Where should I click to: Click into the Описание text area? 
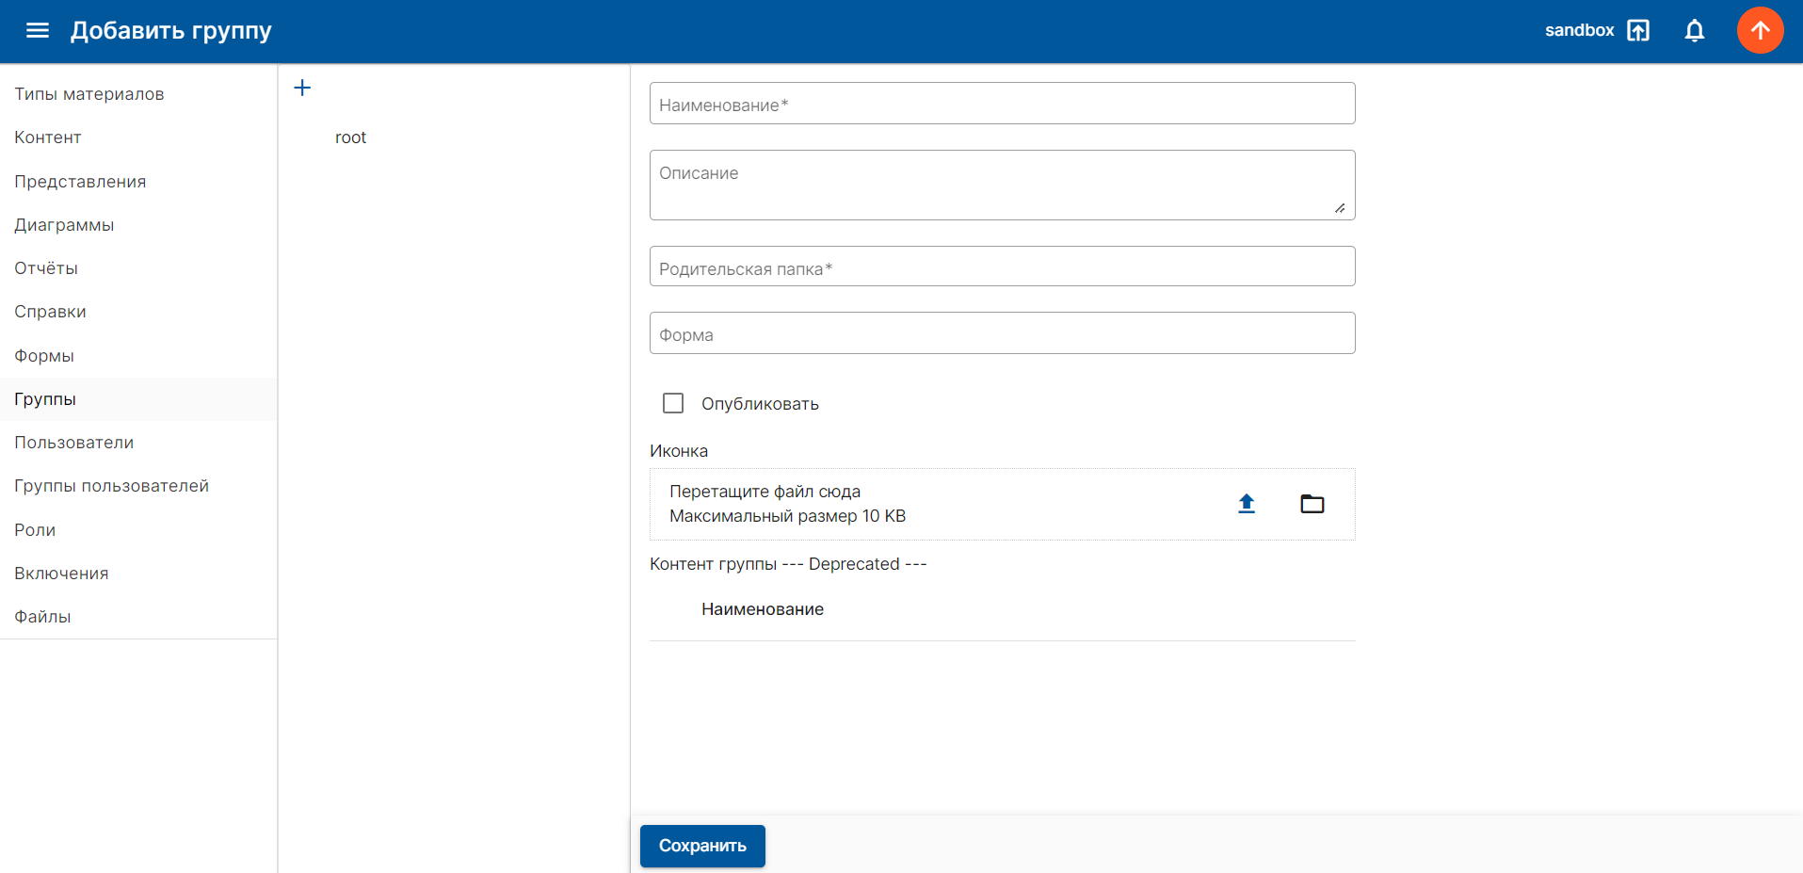[1002, 185]
